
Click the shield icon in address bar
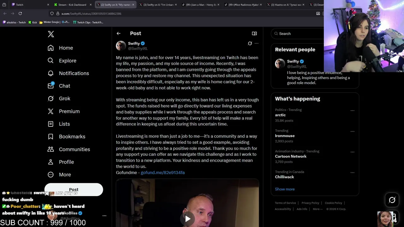coord(52,14)
